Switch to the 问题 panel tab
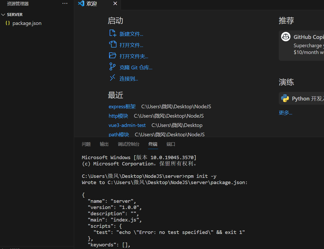Screen dimensions: 324x249 (86, 144)
